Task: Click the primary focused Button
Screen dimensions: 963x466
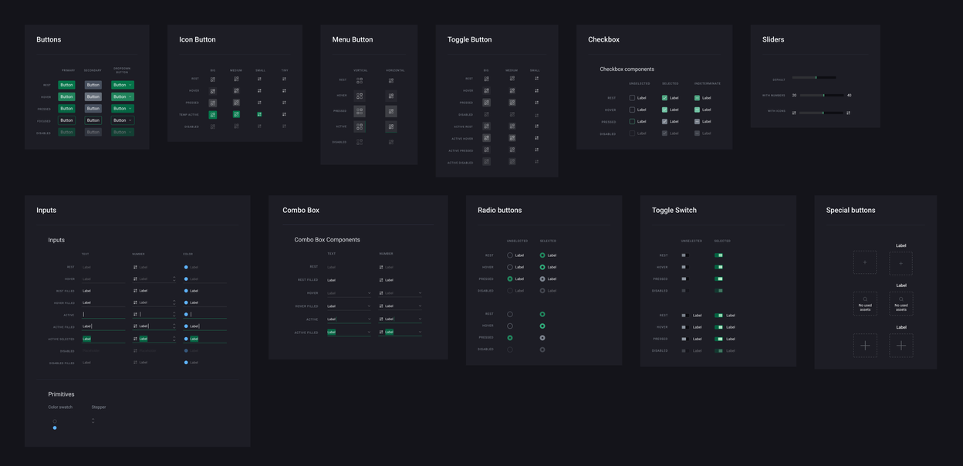Action: (x=67, y=120)
